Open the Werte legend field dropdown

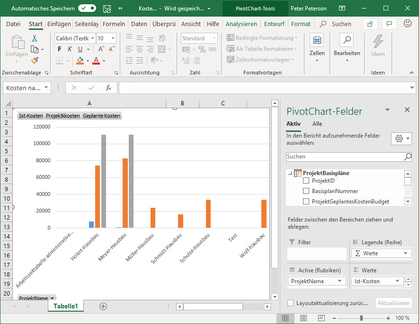(405, 253)
